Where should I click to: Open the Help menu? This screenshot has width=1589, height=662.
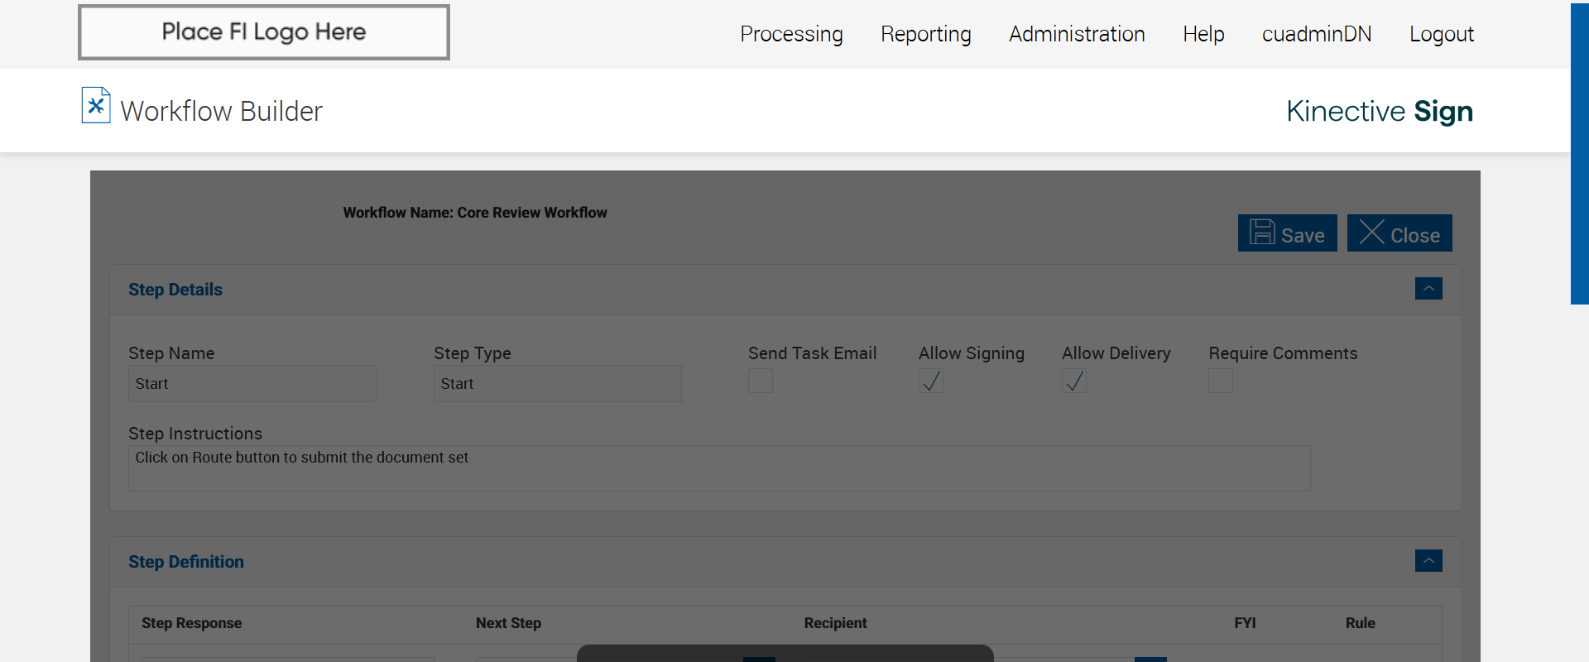[x=1203, y=34]
